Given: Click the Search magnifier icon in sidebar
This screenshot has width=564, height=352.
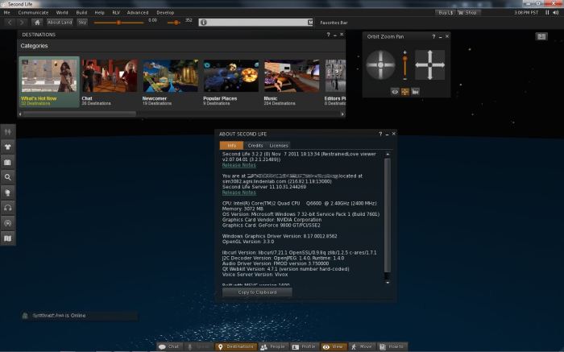Looking at the screenshot, I should point(8,177).
